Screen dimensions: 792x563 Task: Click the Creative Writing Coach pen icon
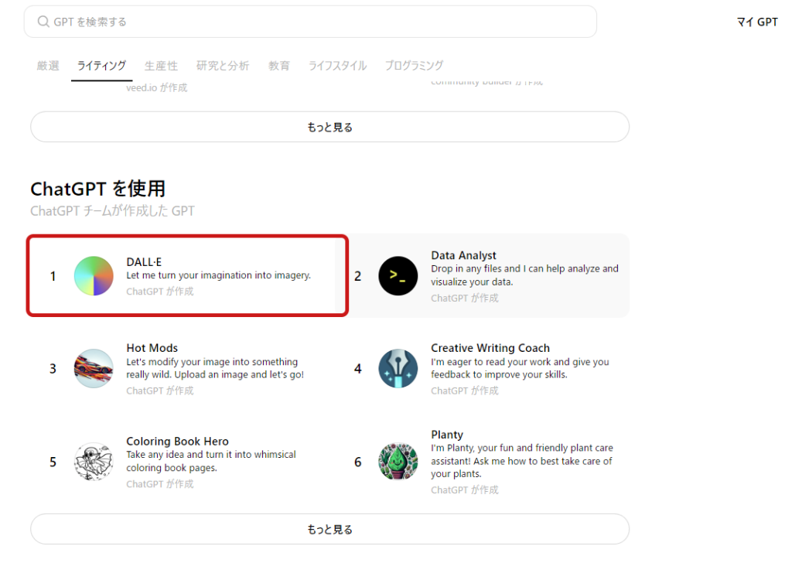tap(398, 369)
